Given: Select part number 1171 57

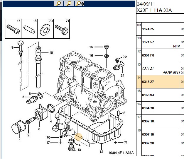Looking at the screenshot, I should (148, 42).
